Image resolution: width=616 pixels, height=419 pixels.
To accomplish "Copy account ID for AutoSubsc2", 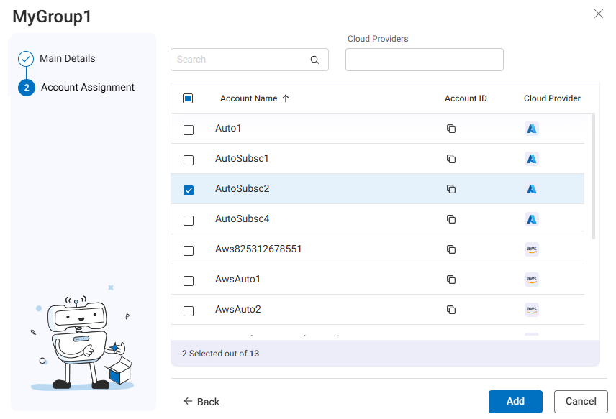I will tap(451, 189).
